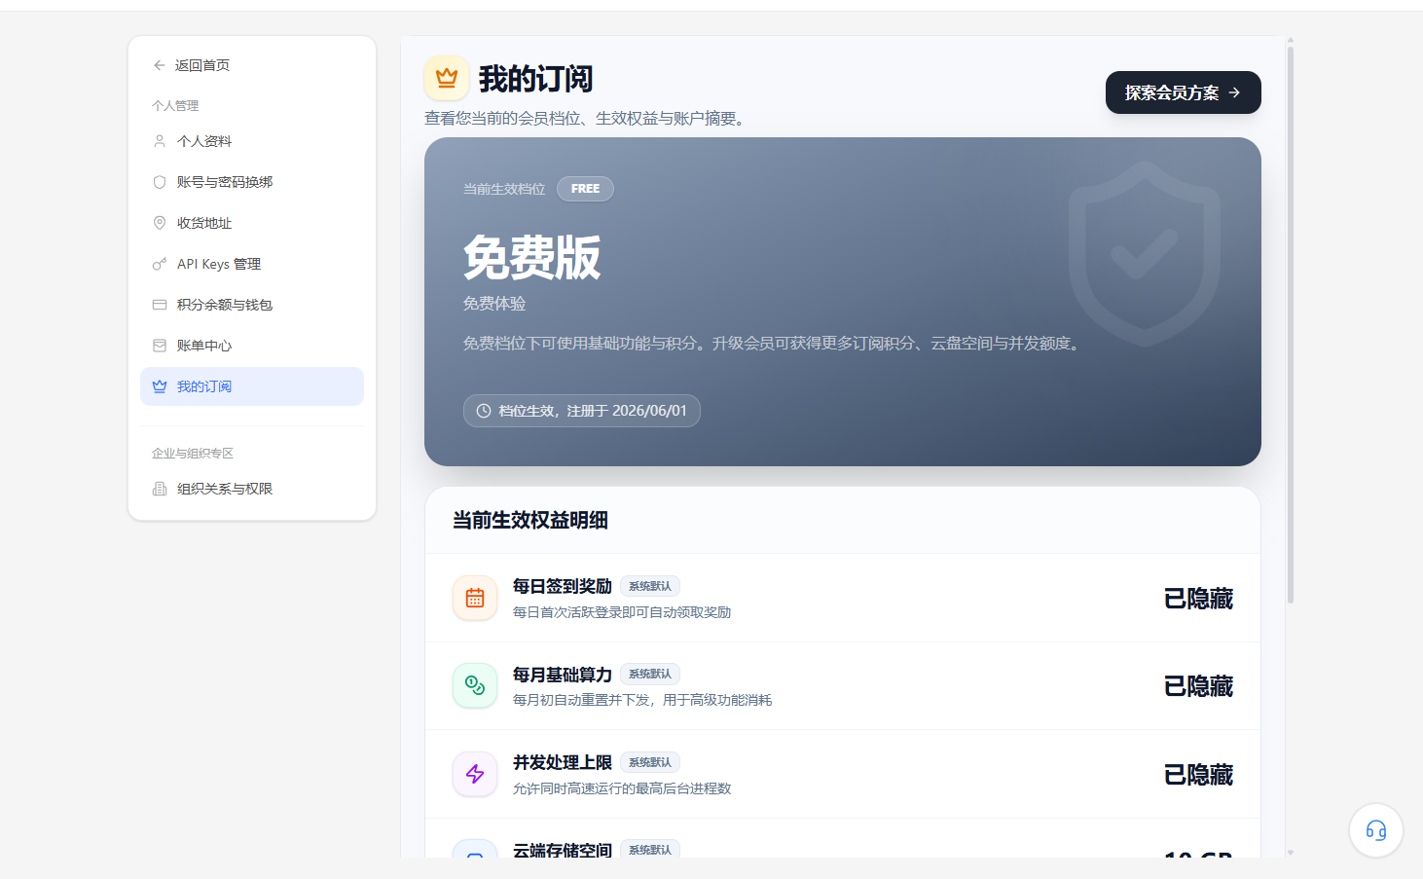Click the purple lightning icon for 并发处理上限
Screen dimensions: 1423x879
475,774
